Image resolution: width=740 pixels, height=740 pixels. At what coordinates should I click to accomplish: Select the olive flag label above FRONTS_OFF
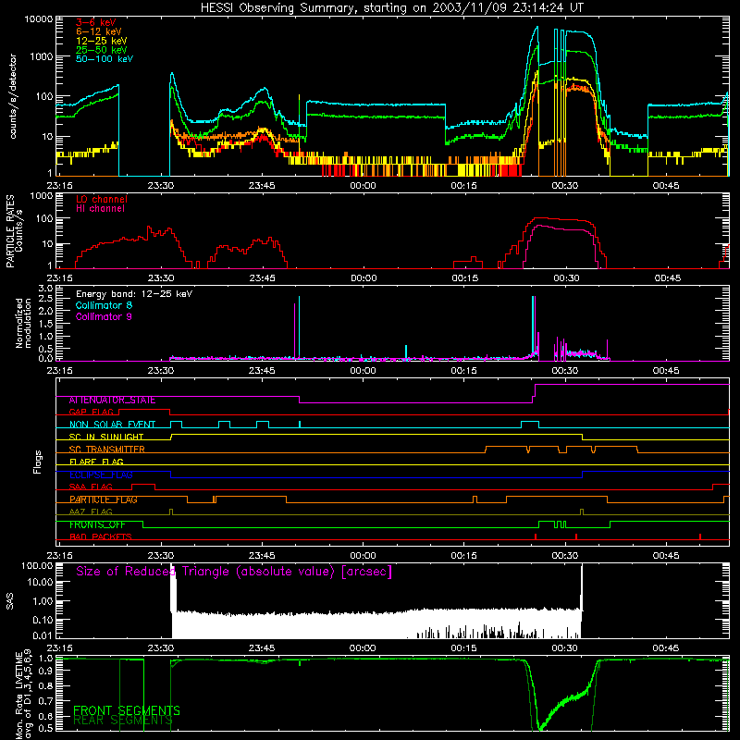pos(91,512)
